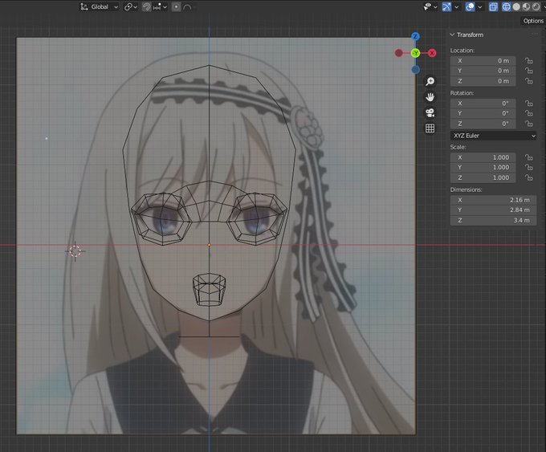Click the Rotation X field
The height and width of the screenshot is (452, 546).
click(483, 103)
